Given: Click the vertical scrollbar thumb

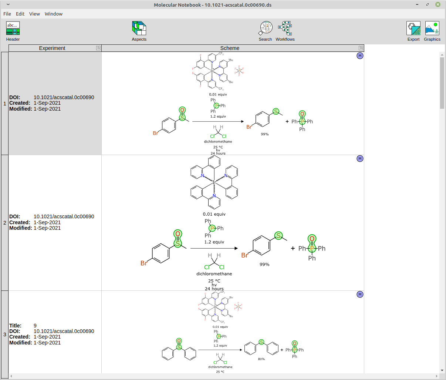Looking at the screenshot, I should (442, 83).
